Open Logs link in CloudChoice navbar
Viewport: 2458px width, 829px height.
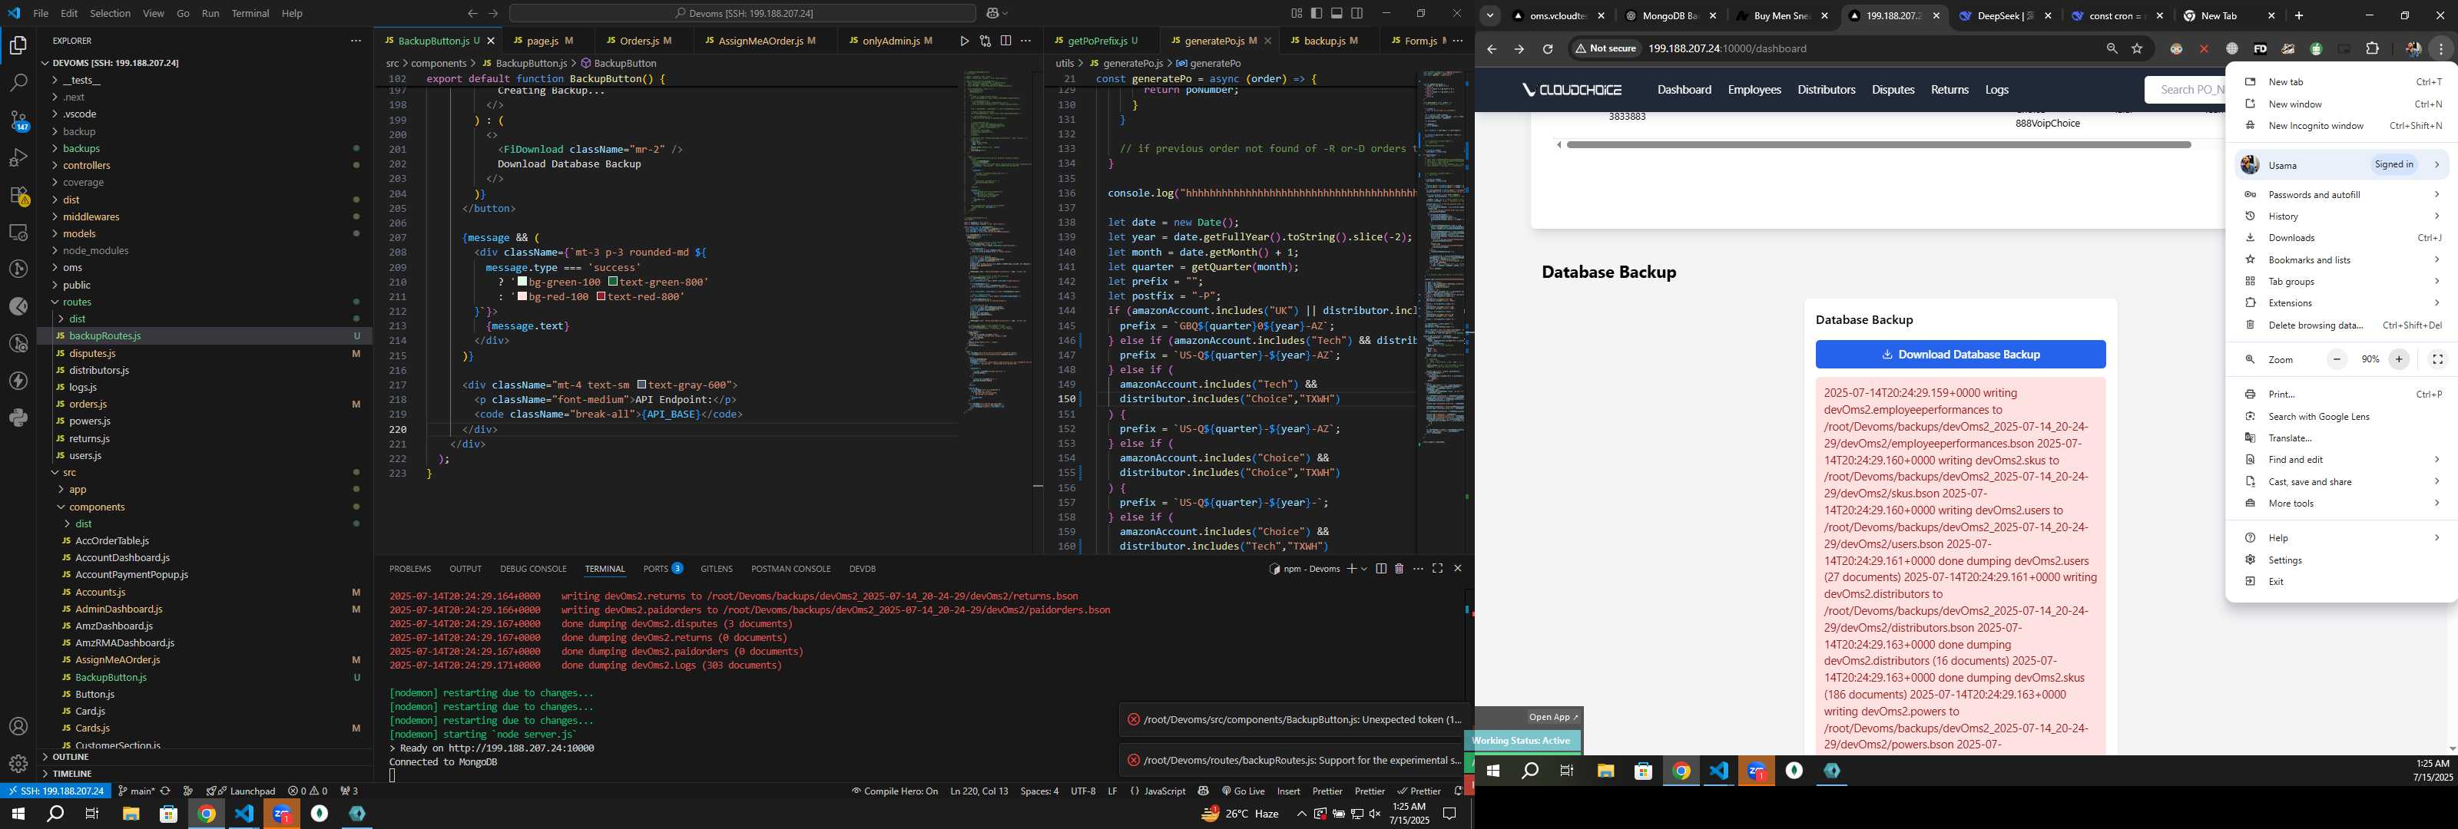tap(1996, 90)
